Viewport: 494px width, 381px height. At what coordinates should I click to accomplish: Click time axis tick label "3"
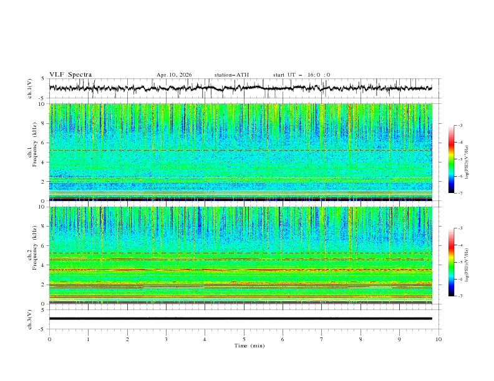[x=166, y=339]
